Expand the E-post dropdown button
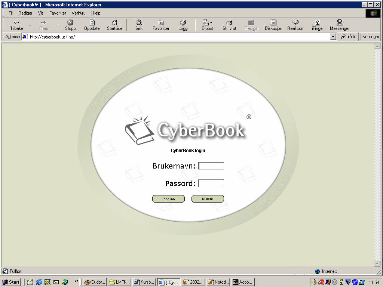Image resolution: width=383 pixels, height=287 pixels. (x=211, y=23)
